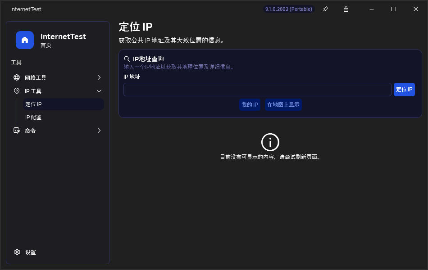Expand the 命令 section chevron
Screen dimensions: 428x270
pyautogui.click(x=99, y=130)
